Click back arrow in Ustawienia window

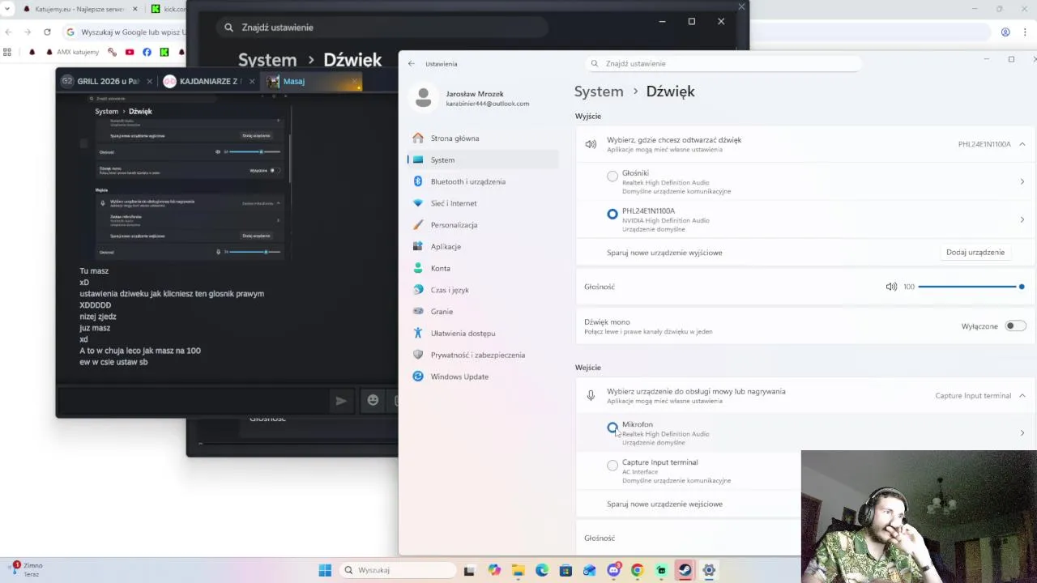(412, 63)
